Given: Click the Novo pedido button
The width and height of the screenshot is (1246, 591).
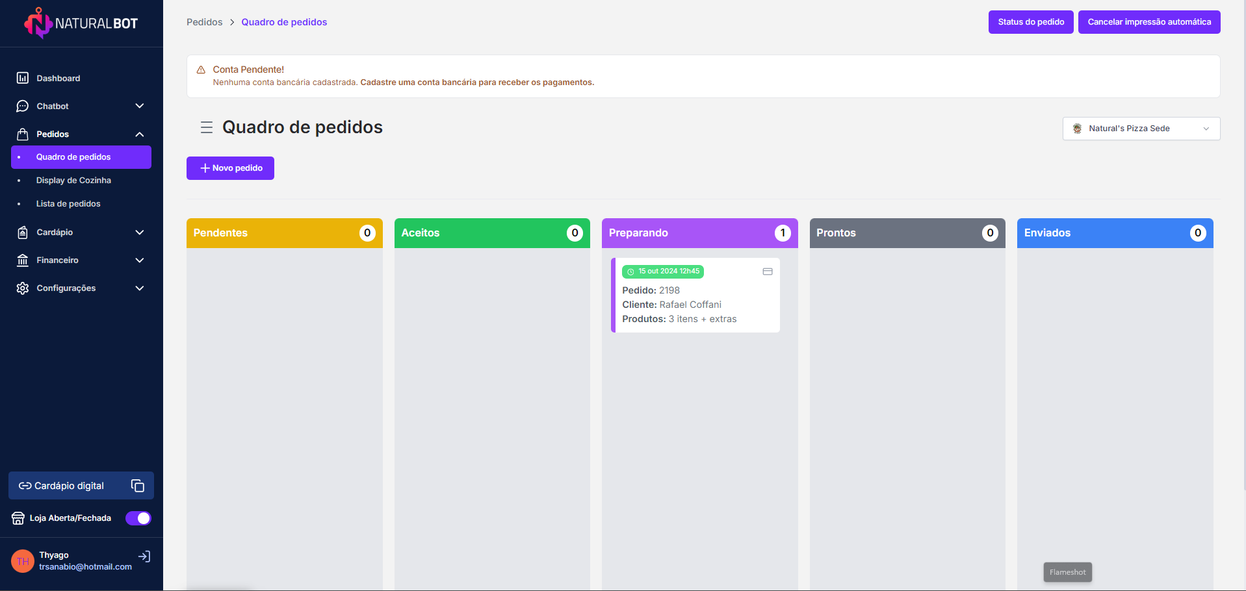Looking at the screenshot, I should pyautogui.click(x=230, y=168).
